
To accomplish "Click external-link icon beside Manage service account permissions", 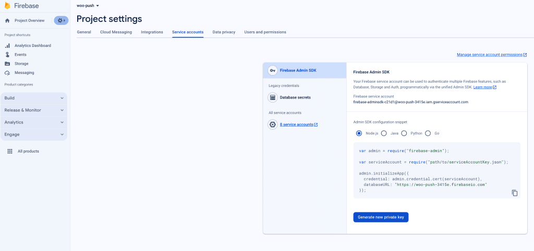I will tap(525, 55).
